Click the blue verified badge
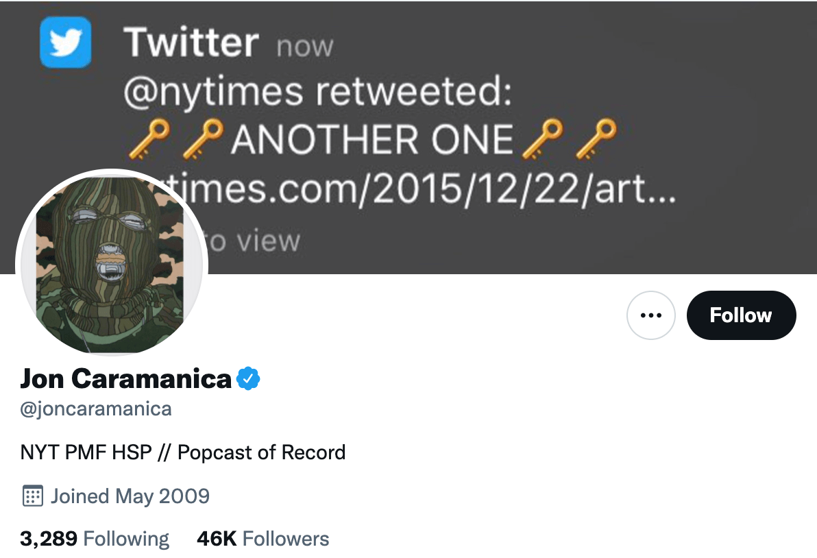817x558 pixels. point(248,378)
